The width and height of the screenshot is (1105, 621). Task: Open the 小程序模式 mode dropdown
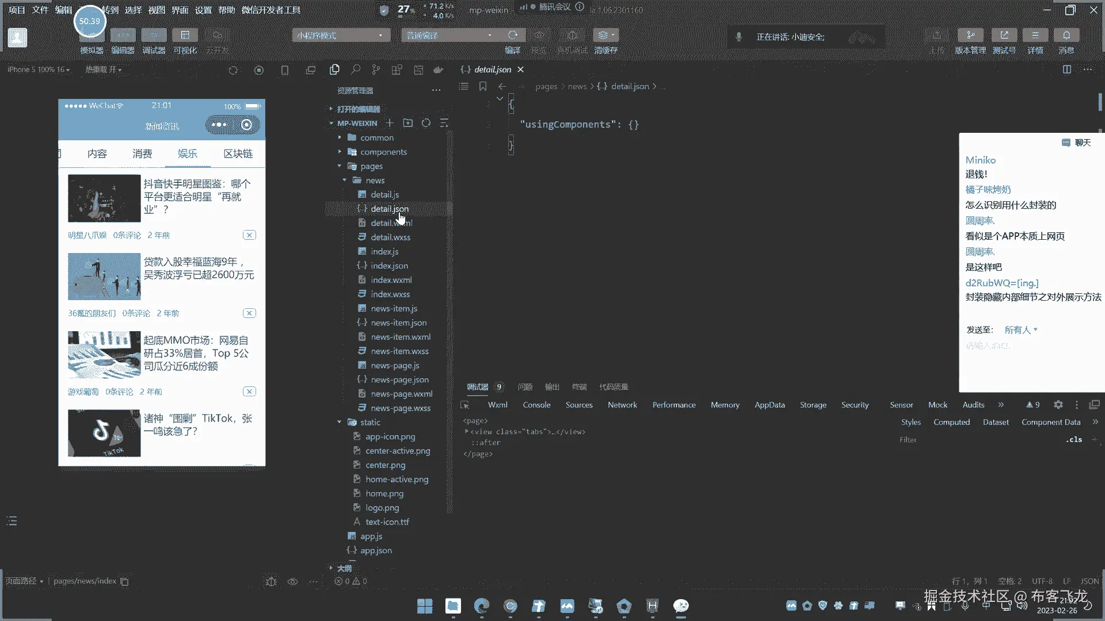[340, 36]
